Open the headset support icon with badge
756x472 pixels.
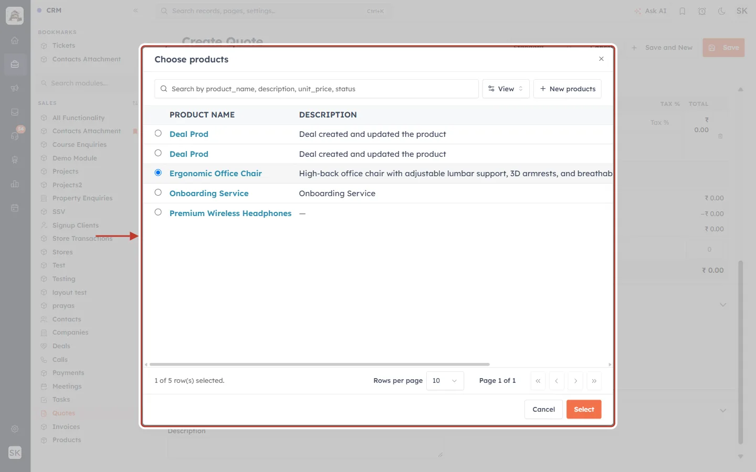coord(15,136)
